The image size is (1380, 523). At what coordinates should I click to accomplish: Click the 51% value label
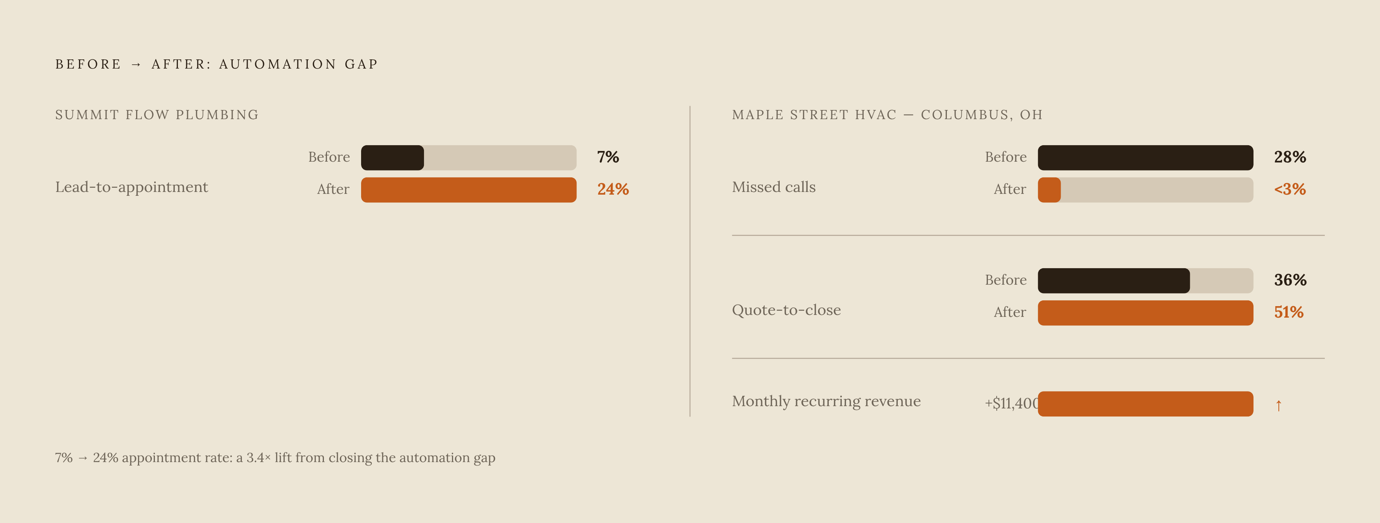click(1288, 312)
